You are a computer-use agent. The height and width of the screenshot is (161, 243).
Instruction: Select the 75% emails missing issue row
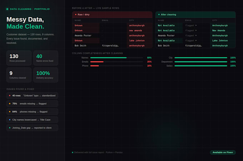click(x=32, y=103)
